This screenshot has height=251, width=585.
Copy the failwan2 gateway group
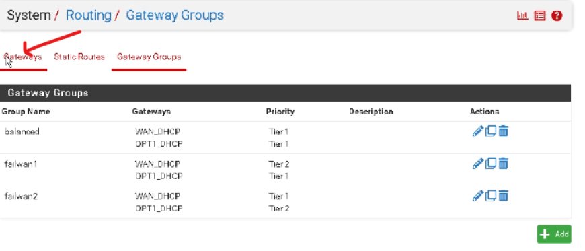pos(491,196)
